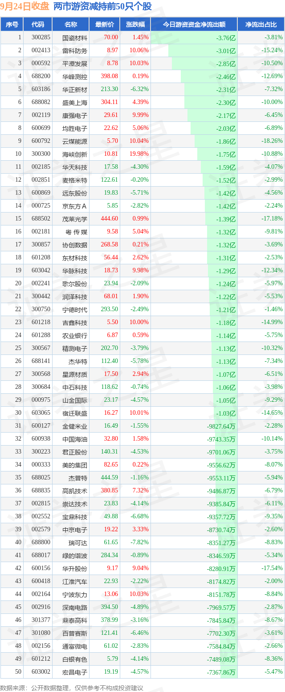Click 歌尔股份 latest price 23.94

111,283
